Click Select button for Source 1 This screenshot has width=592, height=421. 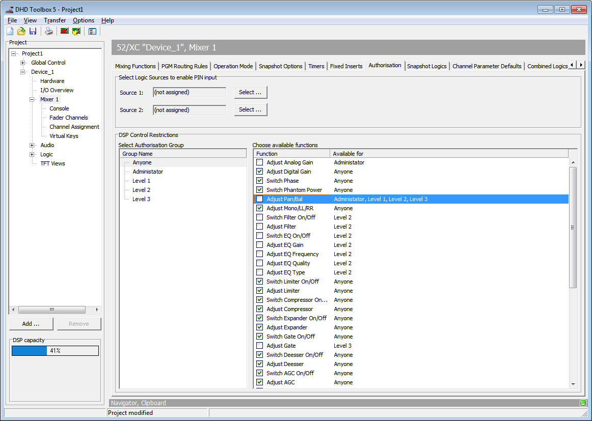tap(251, 92)
